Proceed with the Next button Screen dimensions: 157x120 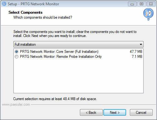pos(115,113)
